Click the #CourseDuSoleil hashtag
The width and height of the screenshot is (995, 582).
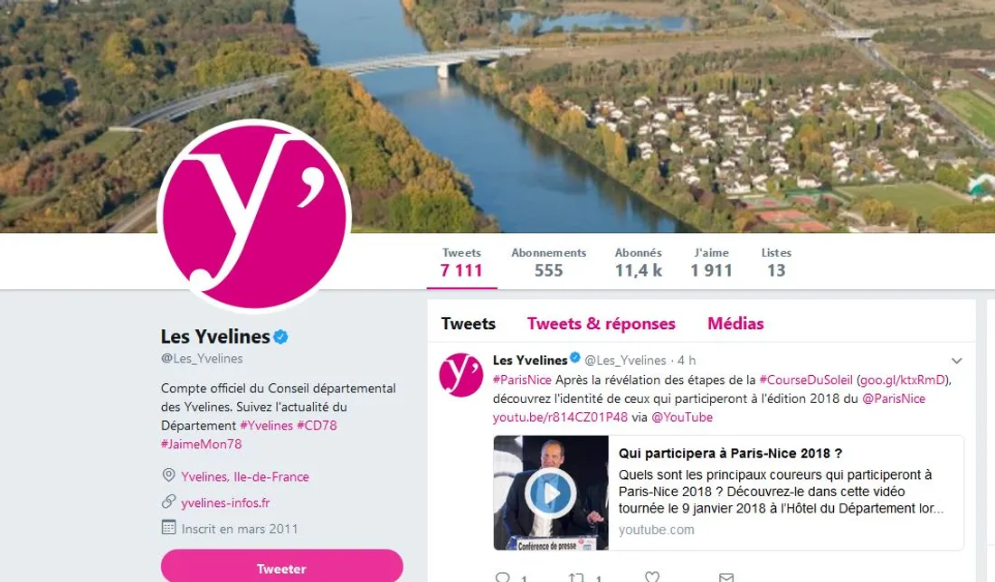coord(806,380)
